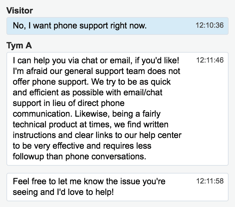Click the 12:11:58 timestamp
The width and height of the screenshot is (235, 207).
click(x=210, y=181)
